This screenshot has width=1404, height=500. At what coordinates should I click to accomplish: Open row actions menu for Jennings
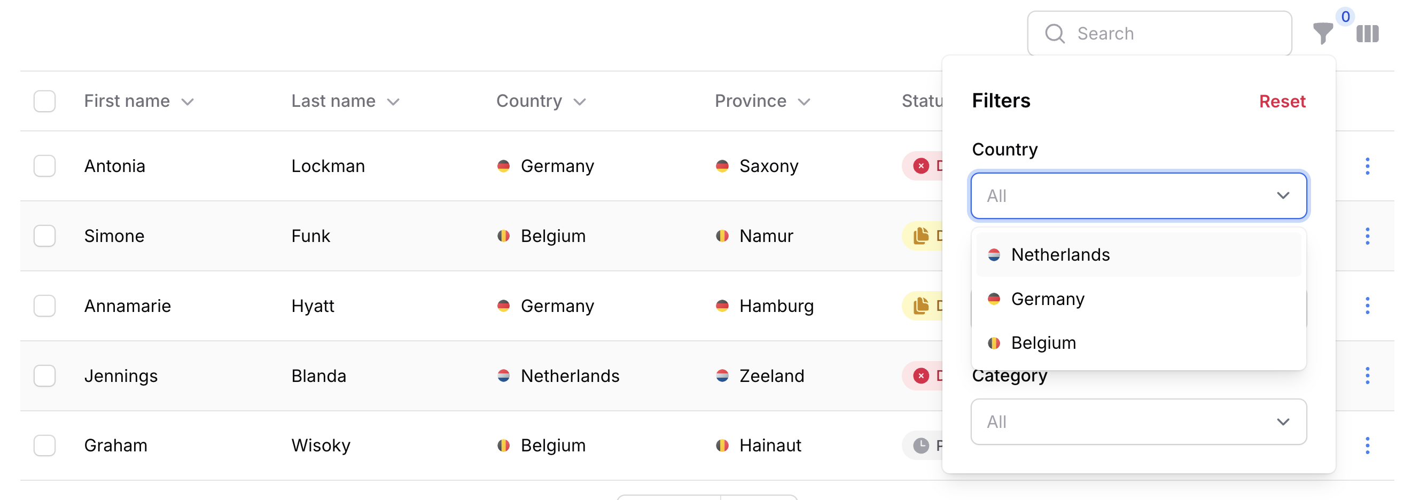1367,376
